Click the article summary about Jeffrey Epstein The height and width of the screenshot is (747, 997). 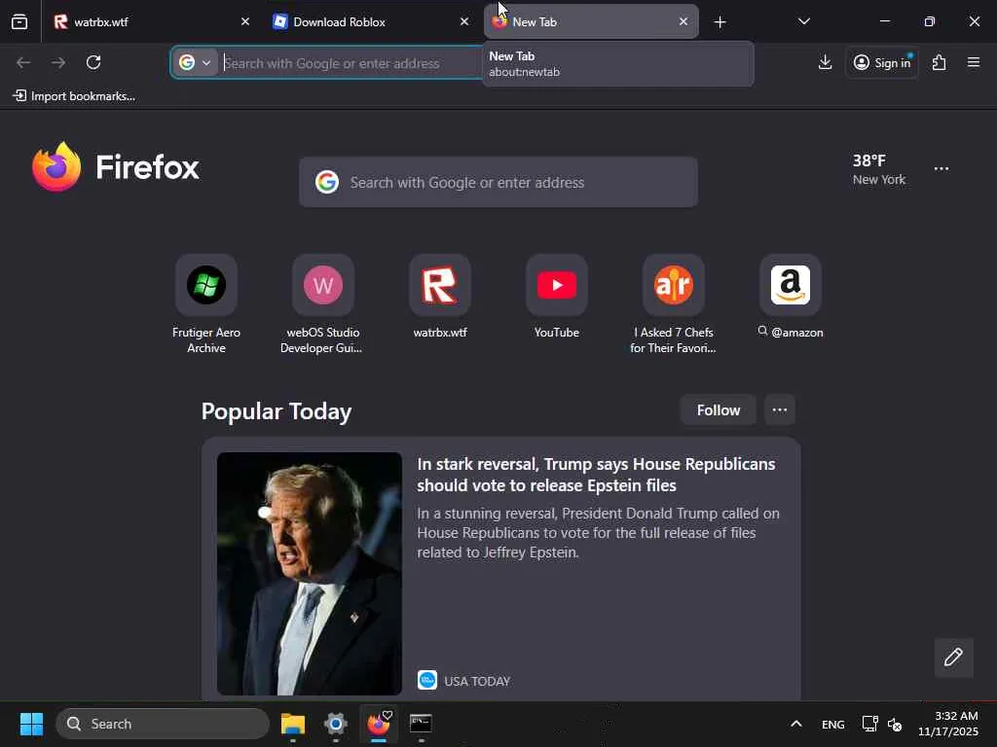(599, 532)
